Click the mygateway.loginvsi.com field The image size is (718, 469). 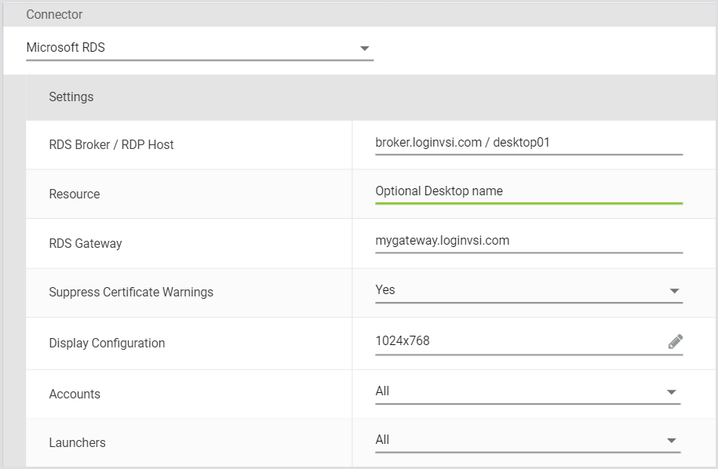coord(528,241)
